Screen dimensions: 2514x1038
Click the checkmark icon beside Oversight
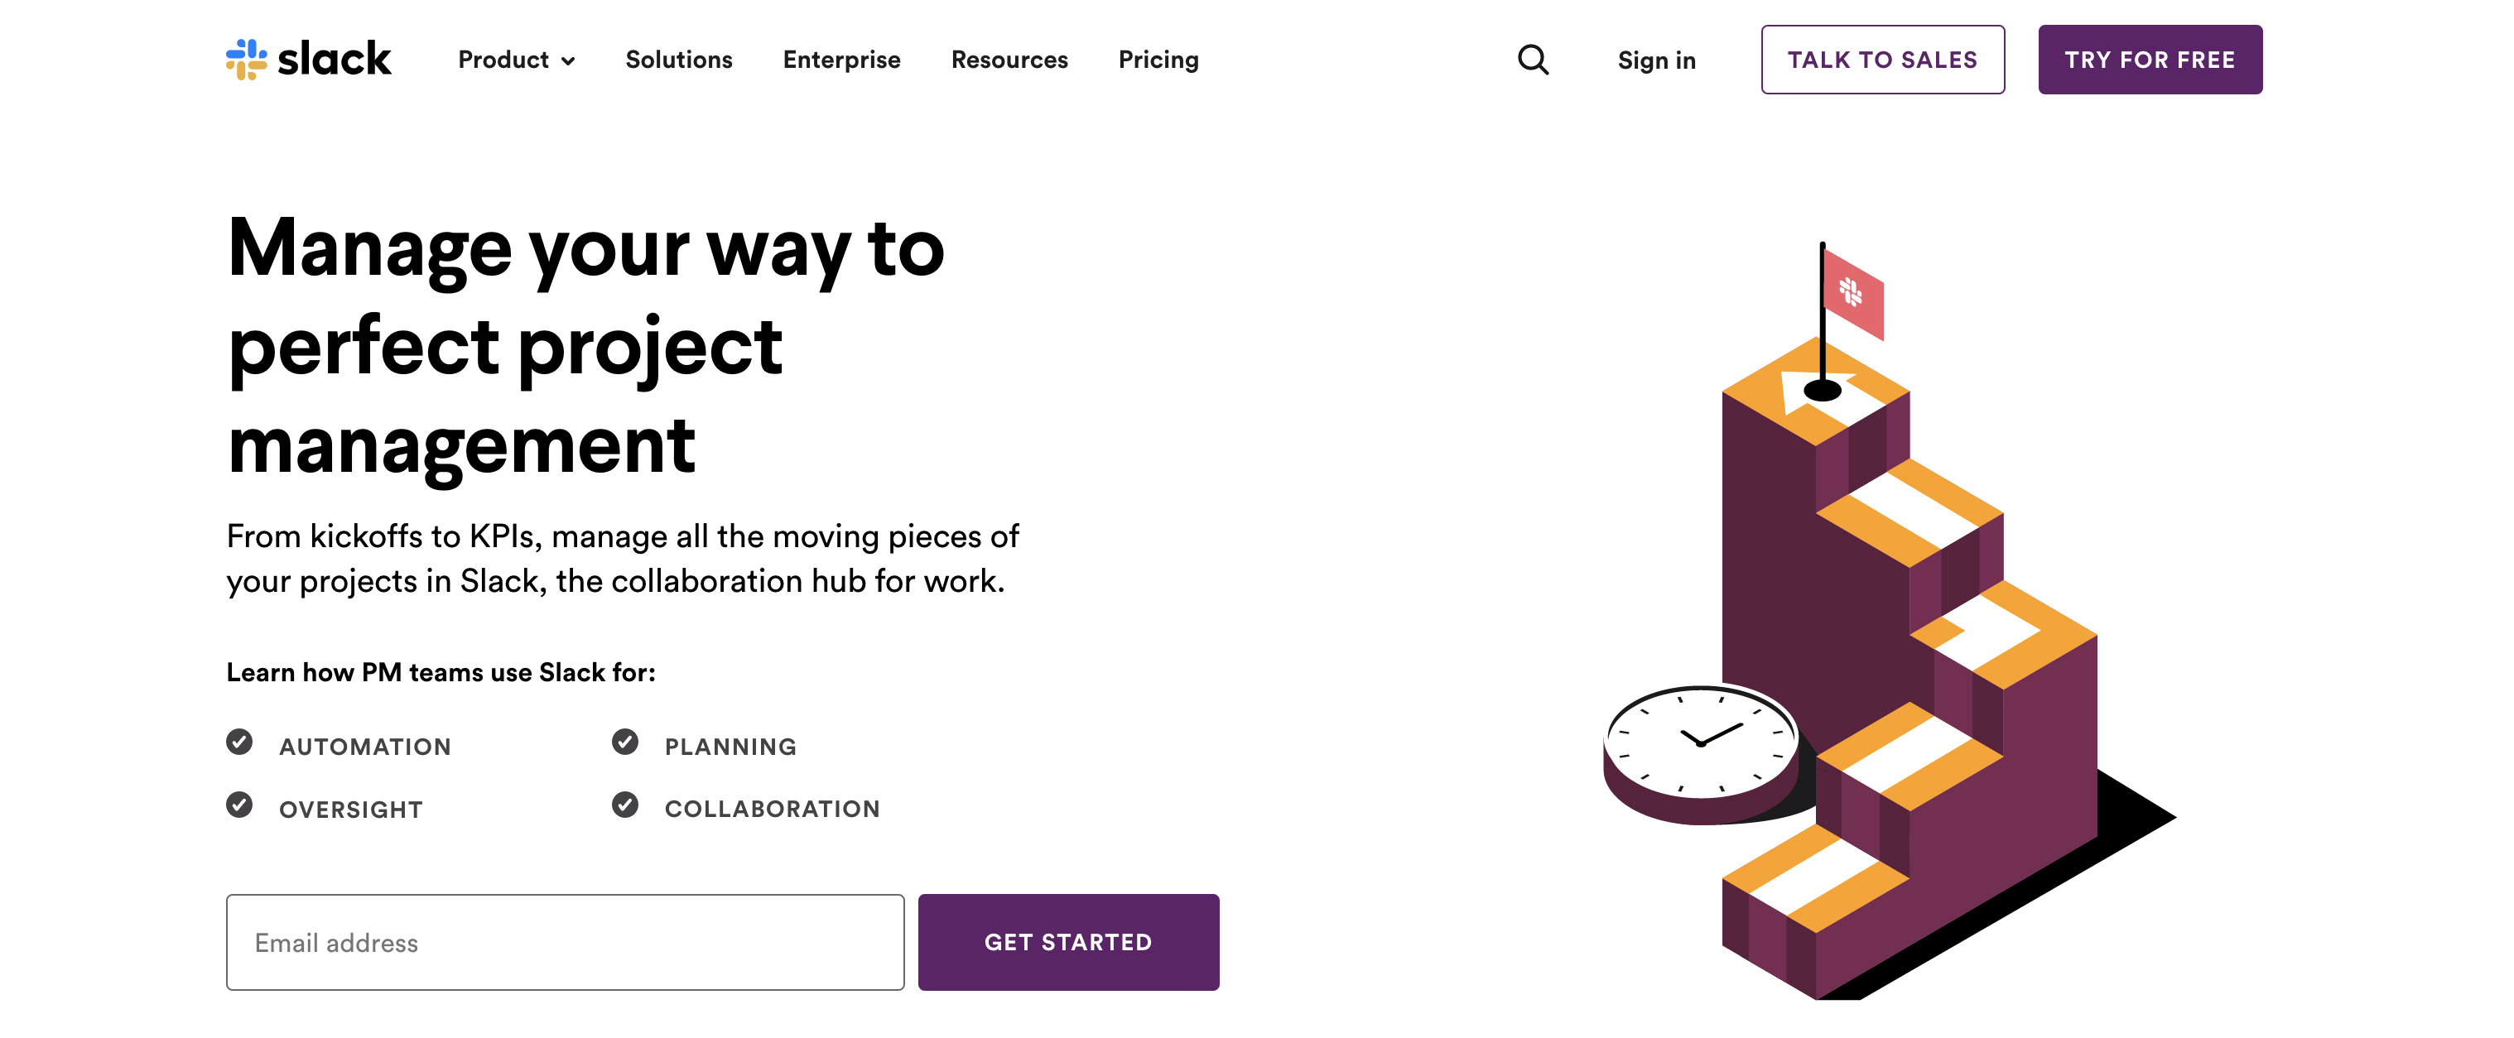[239, 805]
